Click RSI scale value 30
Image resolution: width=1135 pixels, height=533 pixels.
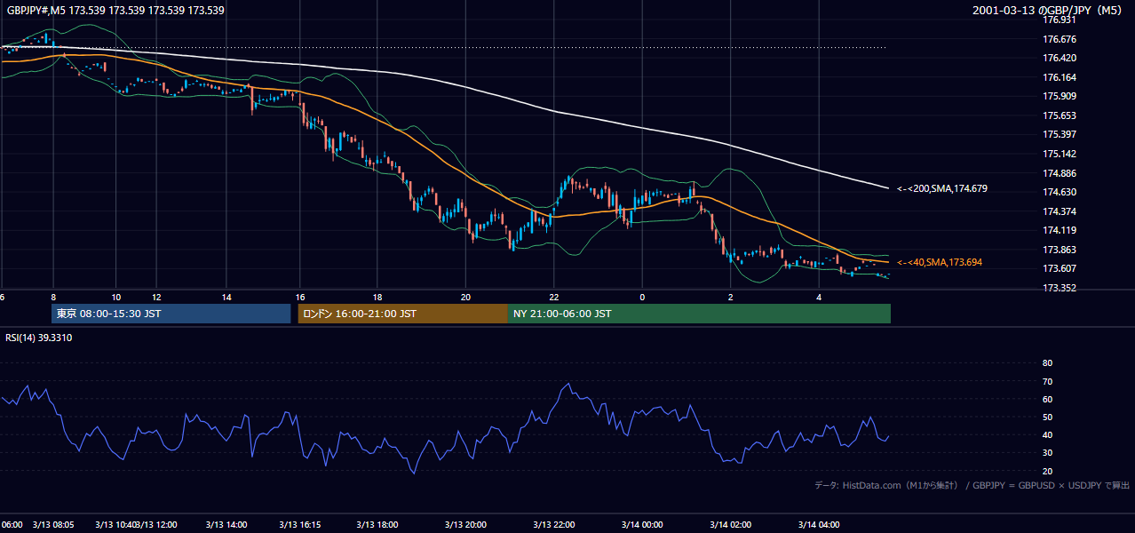pyautogui.click(x=1047, y=453)
